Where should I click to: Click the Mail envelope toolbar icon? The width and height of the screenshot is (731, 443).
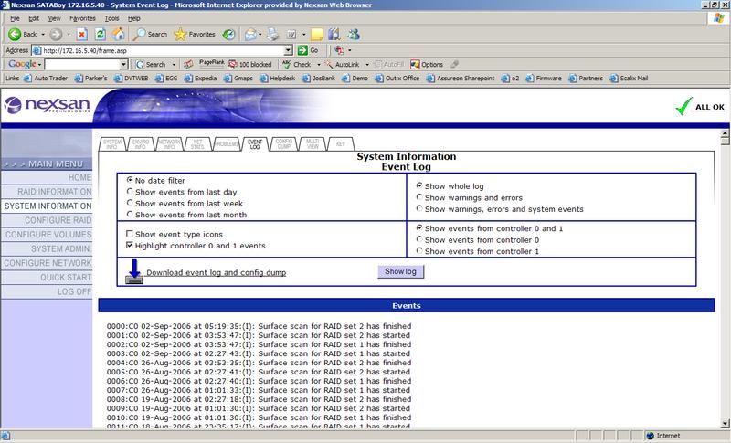pyautogui.click(x=250, y=34)
